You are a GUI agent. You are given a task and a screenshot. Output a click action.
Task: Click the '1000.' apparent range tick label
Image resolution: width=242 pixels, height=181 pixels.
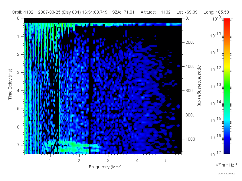[x=191, y=139]
